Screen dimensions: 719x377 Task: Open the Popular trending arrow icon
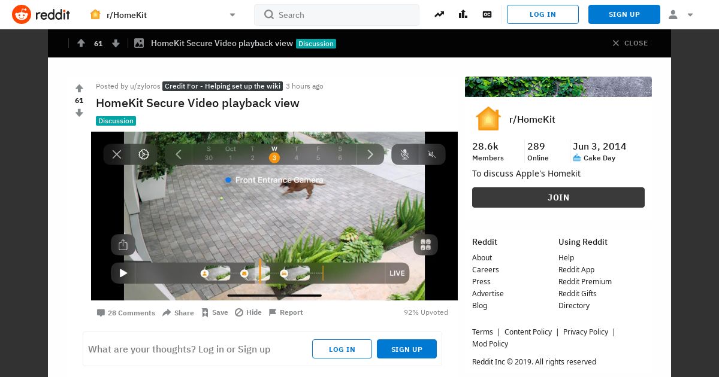439,14
